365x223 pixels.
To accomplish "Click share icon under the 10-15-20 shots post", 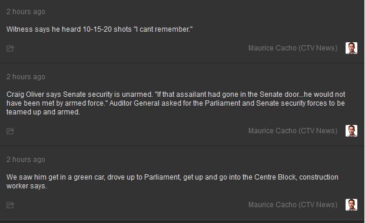I will click(10, 48).
